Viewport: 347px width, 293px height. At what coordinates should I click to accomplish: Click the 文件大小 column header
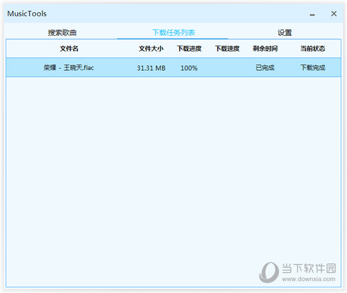tap(151, 49)
